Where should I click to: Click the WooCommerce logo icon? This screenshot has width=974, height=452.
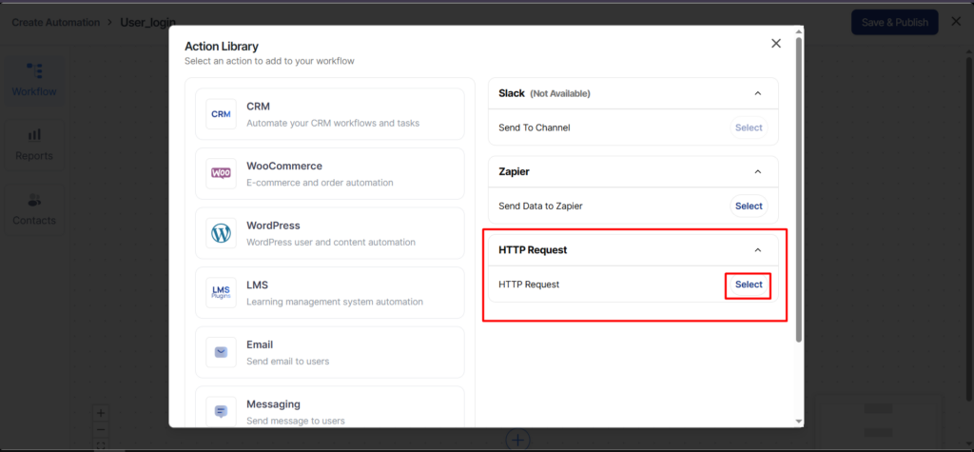(221, 173)
